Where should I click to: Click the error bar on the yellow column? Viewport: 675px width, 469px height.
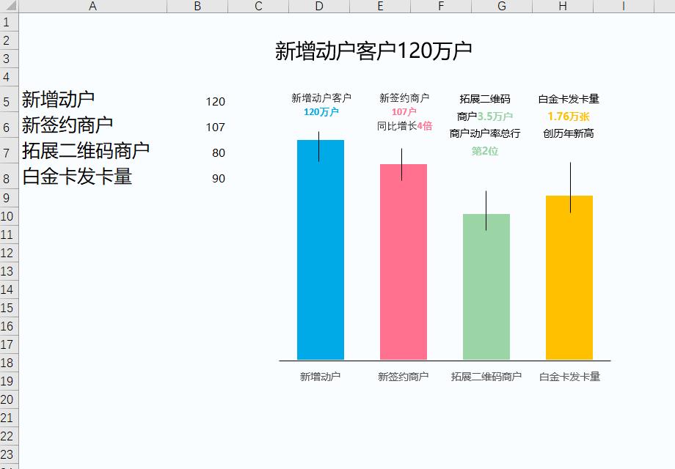click(570, 188)
